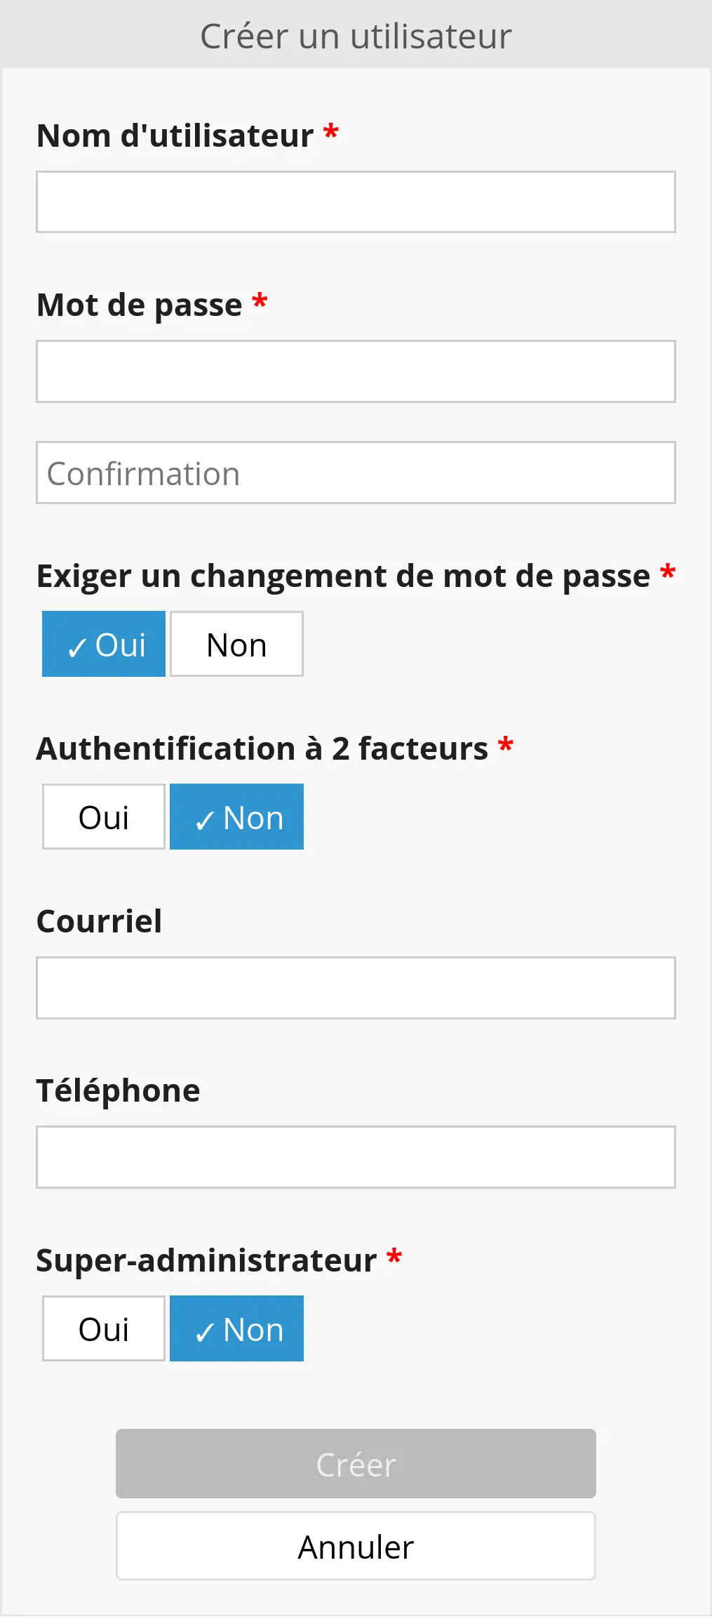Click the Téléphone label
Screen dimensions: 712x1617
[118, 1090]
